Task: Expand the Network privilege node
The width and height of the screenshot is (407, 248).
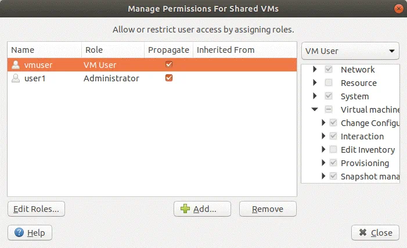Action: [315, 70]
